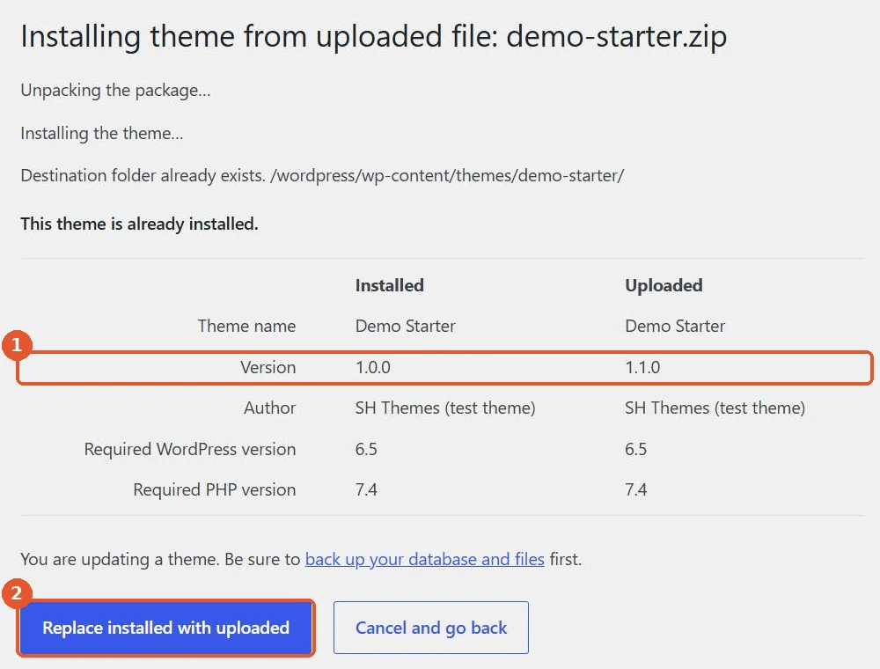
Task: Click the Cancel and go back button
Action: (x=431, y=628)
